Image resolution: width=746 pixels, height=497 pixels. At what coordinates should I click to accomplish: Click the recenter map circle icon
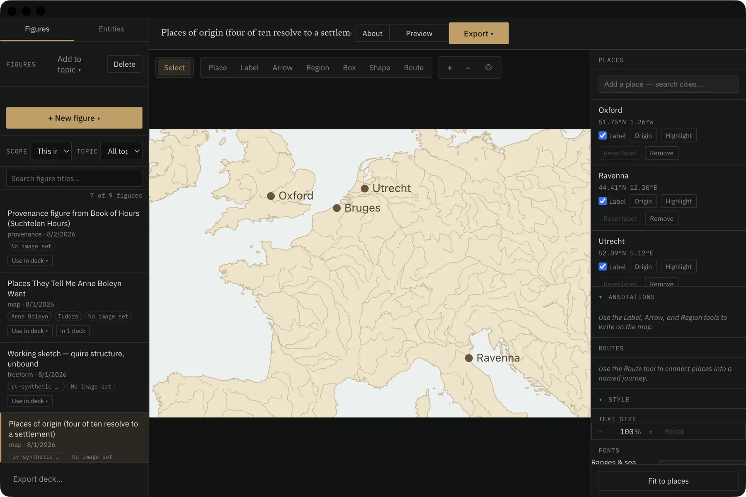point(489,68)
